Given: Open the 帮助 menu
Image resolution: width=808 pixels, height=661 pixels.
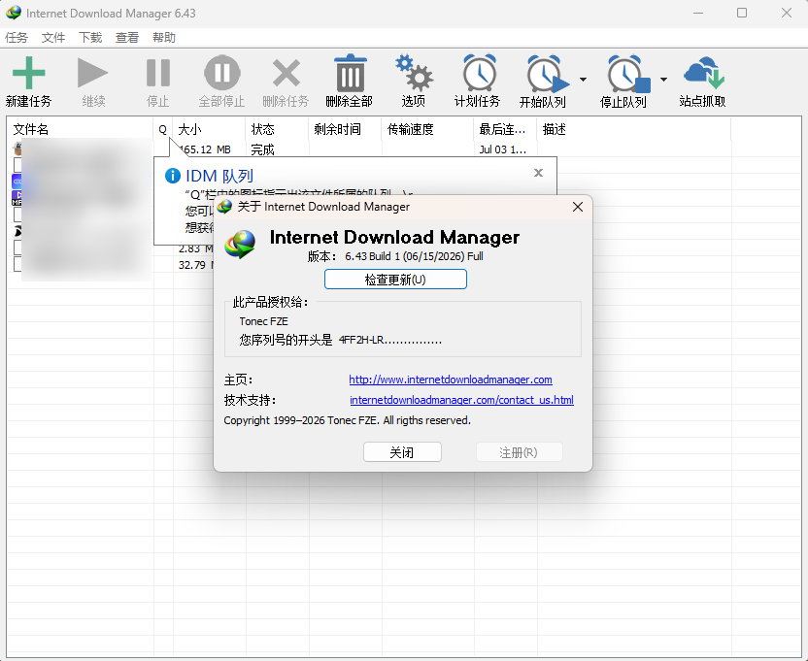Looking at the screenshot, I should (164, 38).
